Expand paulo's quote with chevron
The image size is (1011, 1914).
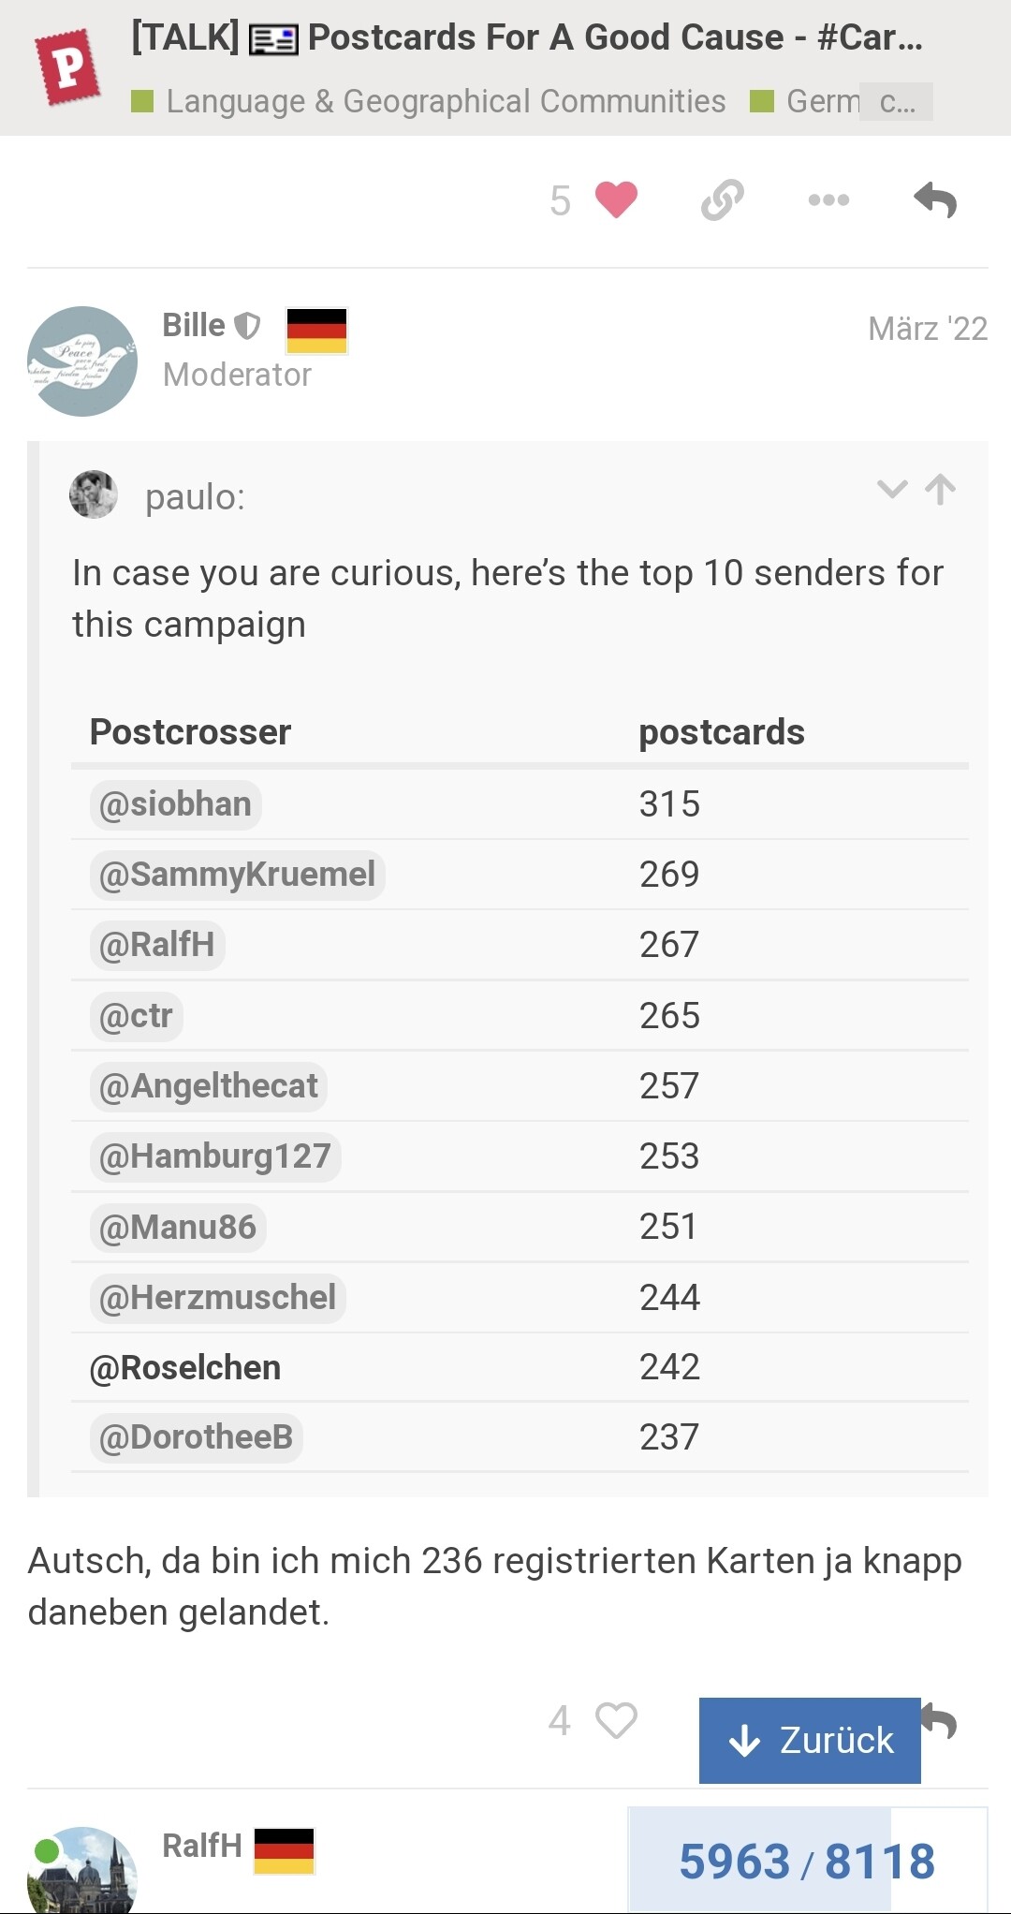coord(892,489)
